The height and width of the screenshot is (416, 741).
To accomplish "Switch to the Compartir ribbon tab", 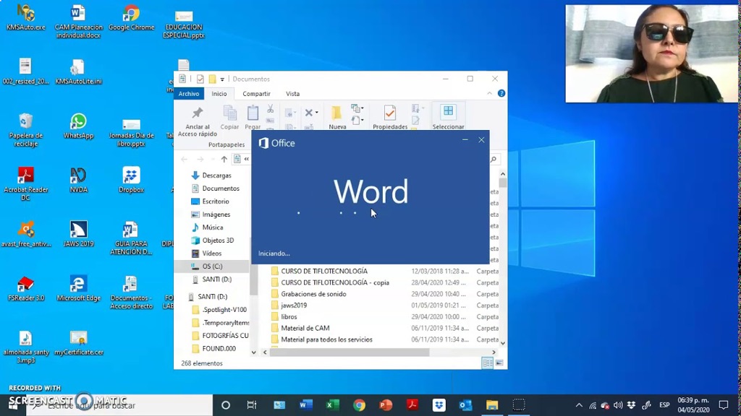I will click(x=257, y=93).
